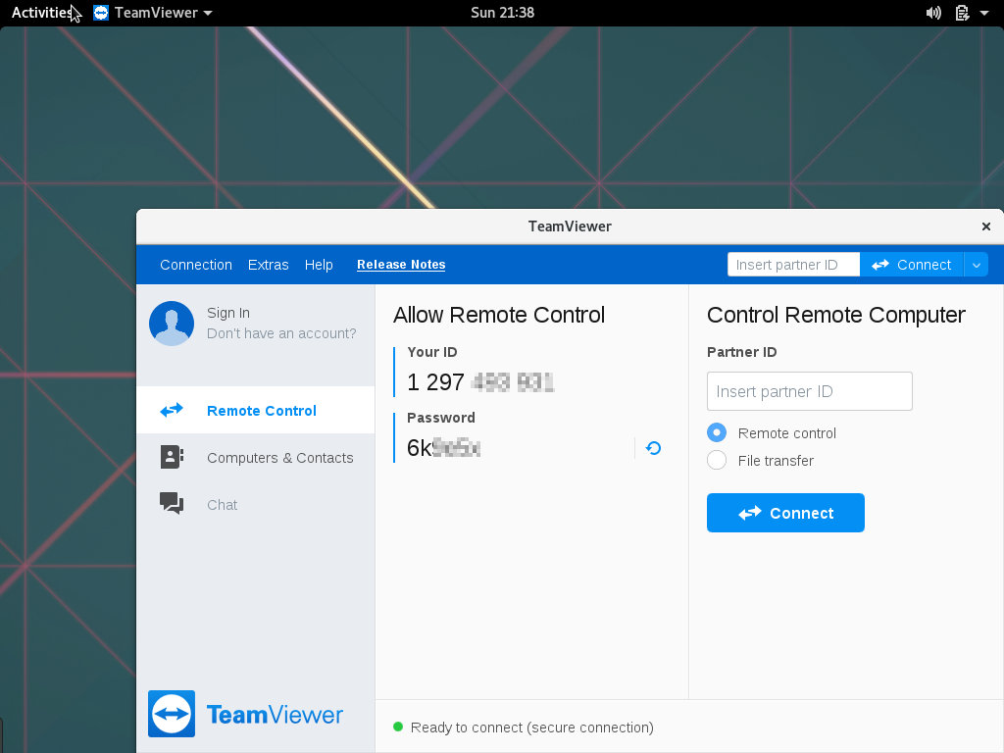Viewport: 1004px width, 753px height.
Task: Refresh the random password with the reload icon
Action: (x=653, y=448)
